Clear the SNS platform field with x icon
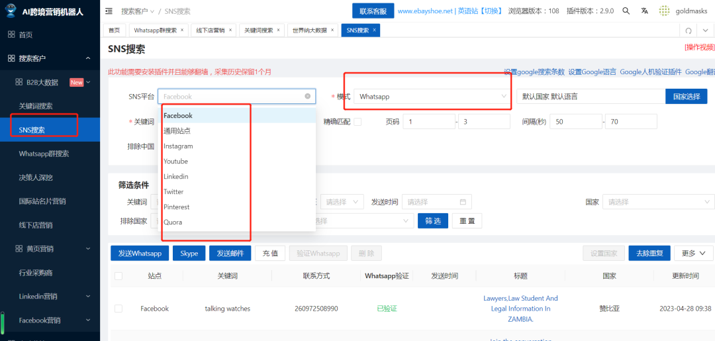This screenshot has width=715, height=341. 307,96
